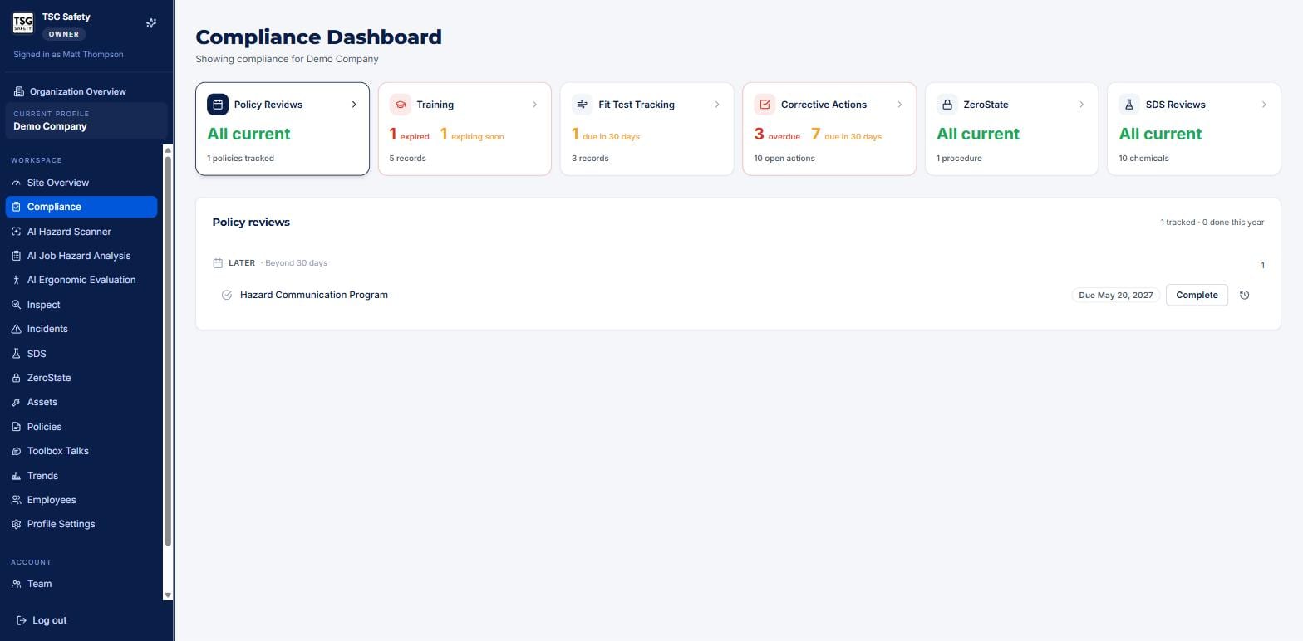Open Hazard Communication Program policy

pyautogui.click(x=314, y=295)
